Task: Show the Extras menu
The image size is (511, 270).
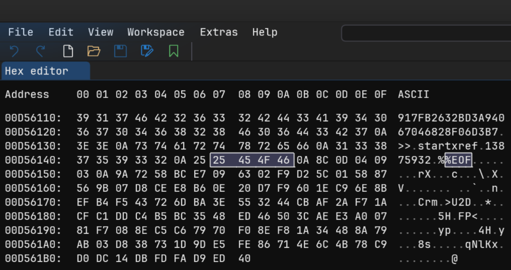Action: point(219,32)
